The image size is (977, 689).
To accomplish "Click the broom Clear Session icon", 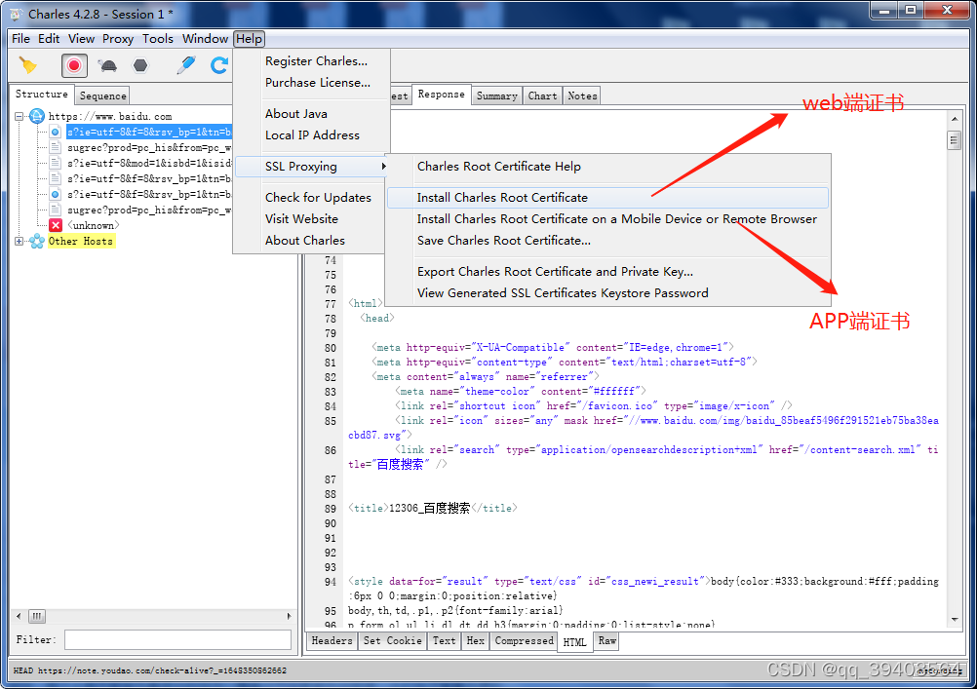I will 28,65.
